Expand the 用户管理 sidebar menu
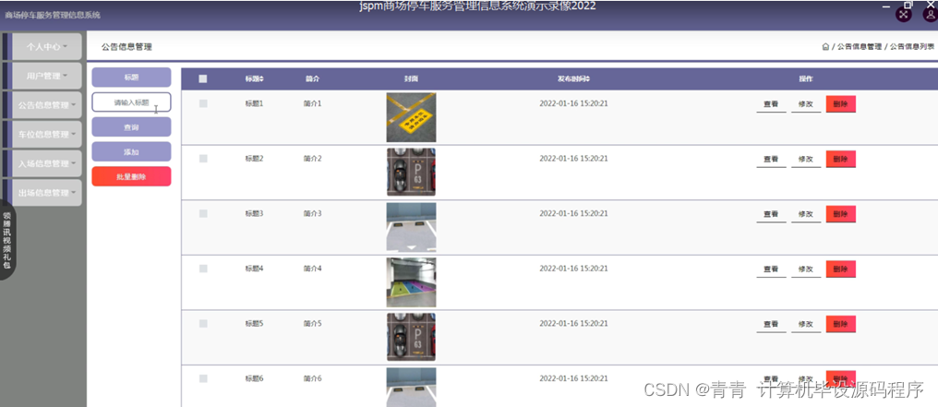938x407 pixels. pyautogui.click(x=47, y=76)
